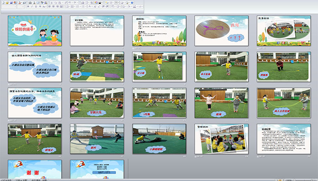This screenshot has width=318, height=181.
Task: Run the spelling check icon
Action: [42, 3]
